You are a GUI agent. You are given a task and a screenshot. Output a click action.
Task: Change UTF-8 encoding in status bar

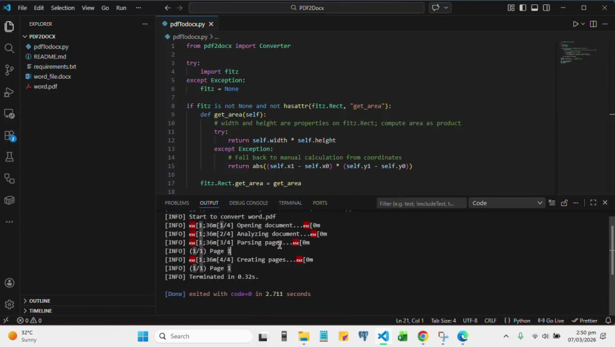pyautogui.click(x=470, y=321)
